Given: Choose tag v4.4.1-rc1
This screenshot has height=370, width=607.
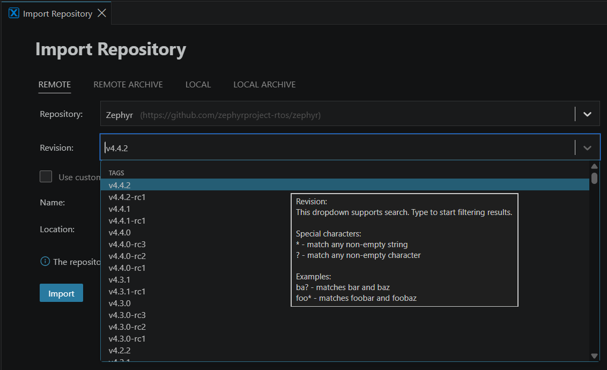Looking at the screenshot, I should [345, 220].
